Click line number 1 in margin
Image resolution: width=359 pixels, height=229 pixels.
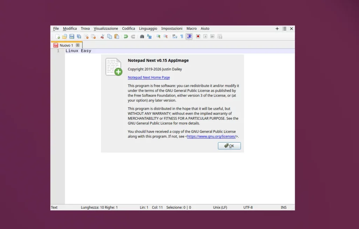click(58, 51)
